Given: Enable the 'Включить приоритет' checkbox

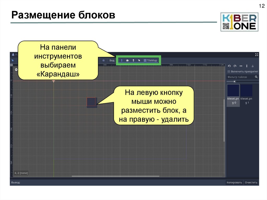Looking at the screenshot, I should tap(229, 71).
